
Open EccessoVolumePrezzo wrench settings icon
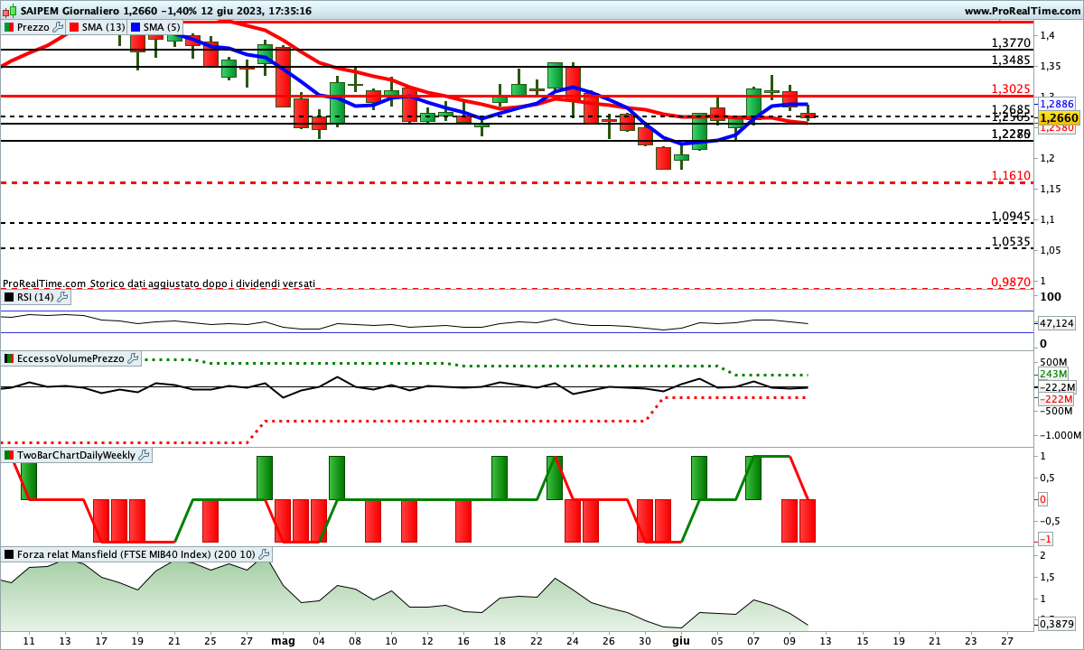(133, 358)
